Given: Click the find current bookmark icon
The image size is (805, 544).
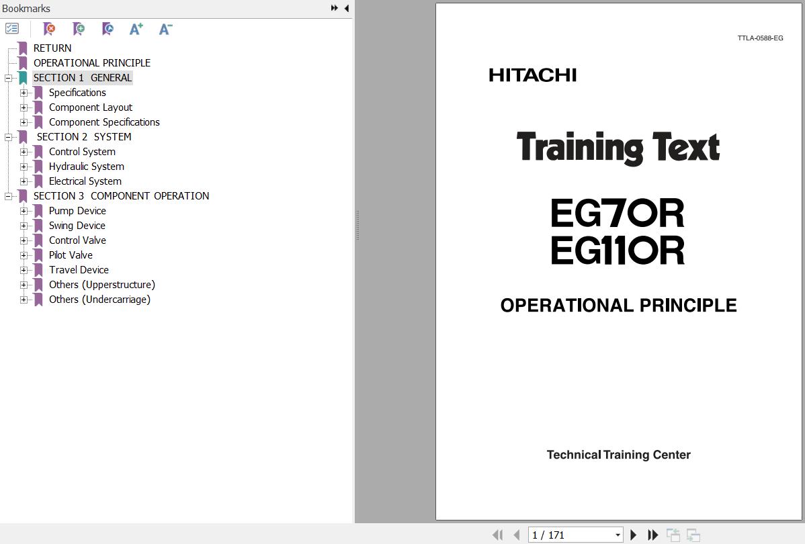Looking at the screenshot, I should coord(108,29).
